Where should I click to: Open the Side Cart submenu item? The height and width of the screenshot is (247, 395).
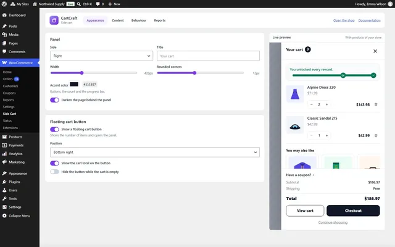coord(10,114)
